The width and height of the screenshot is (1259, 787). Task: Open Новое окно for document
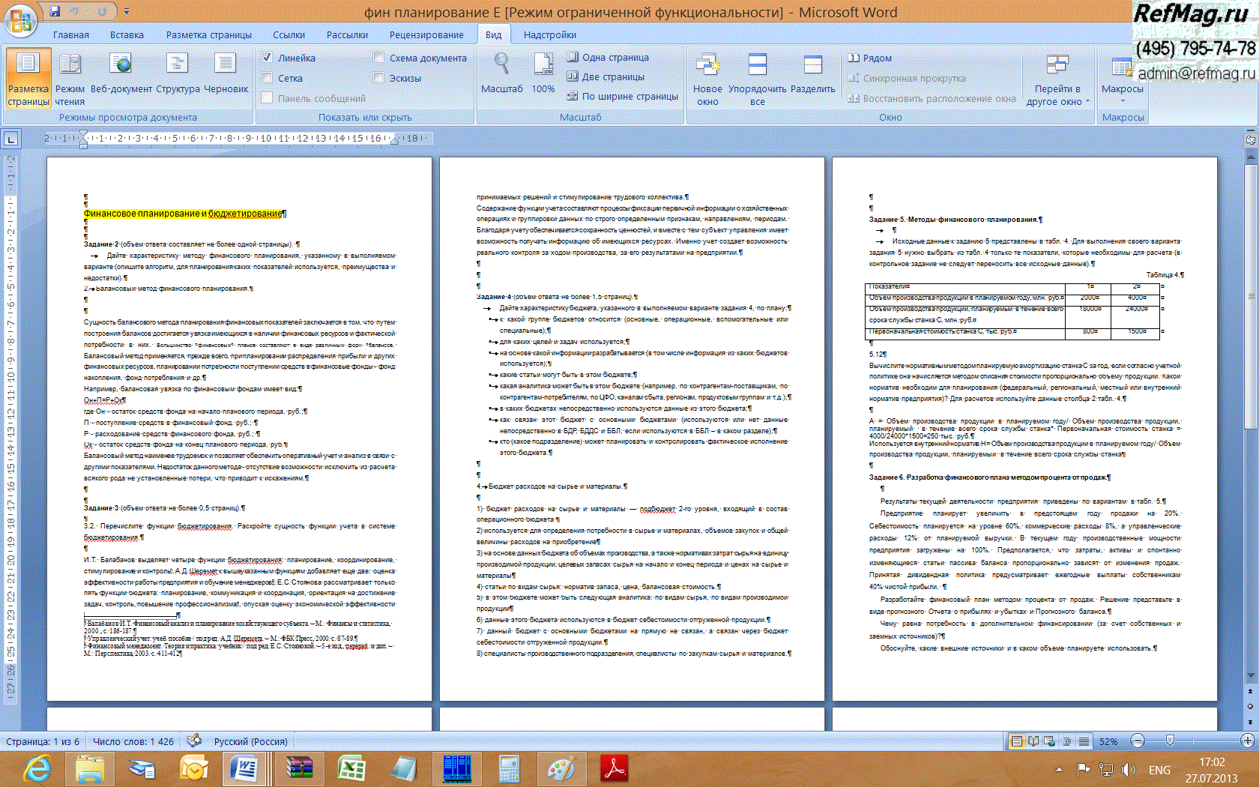coord(707,65)
